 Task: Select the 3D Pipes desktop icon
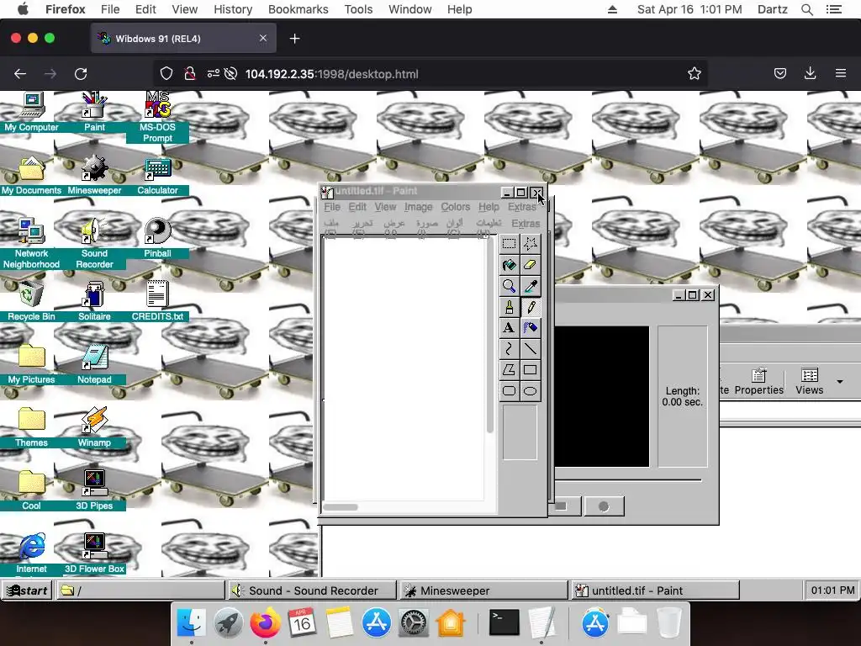94,490
